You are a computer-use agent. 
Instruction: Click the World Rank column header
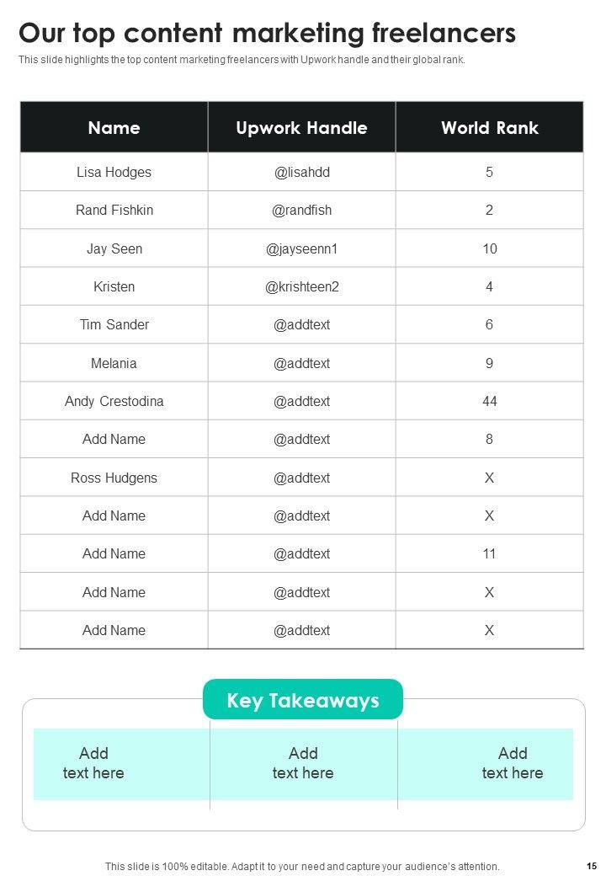pyautogui.click(x=489, y=128)
